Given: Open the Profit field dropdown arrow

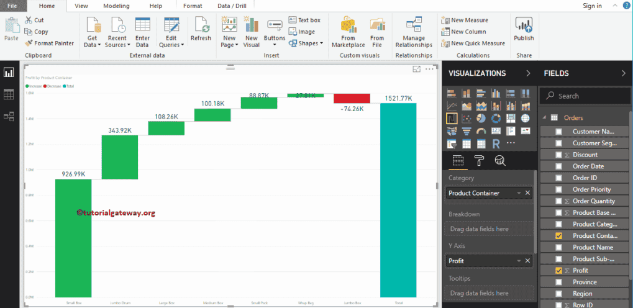Looking at the screenshot, I should tap(519, 261).
